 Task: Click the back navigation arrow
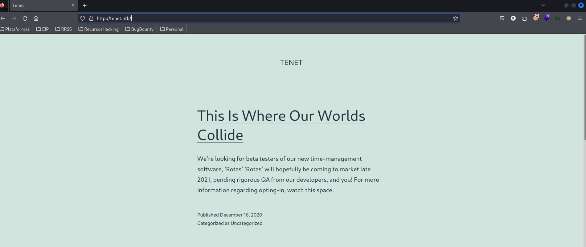[3, 18]
